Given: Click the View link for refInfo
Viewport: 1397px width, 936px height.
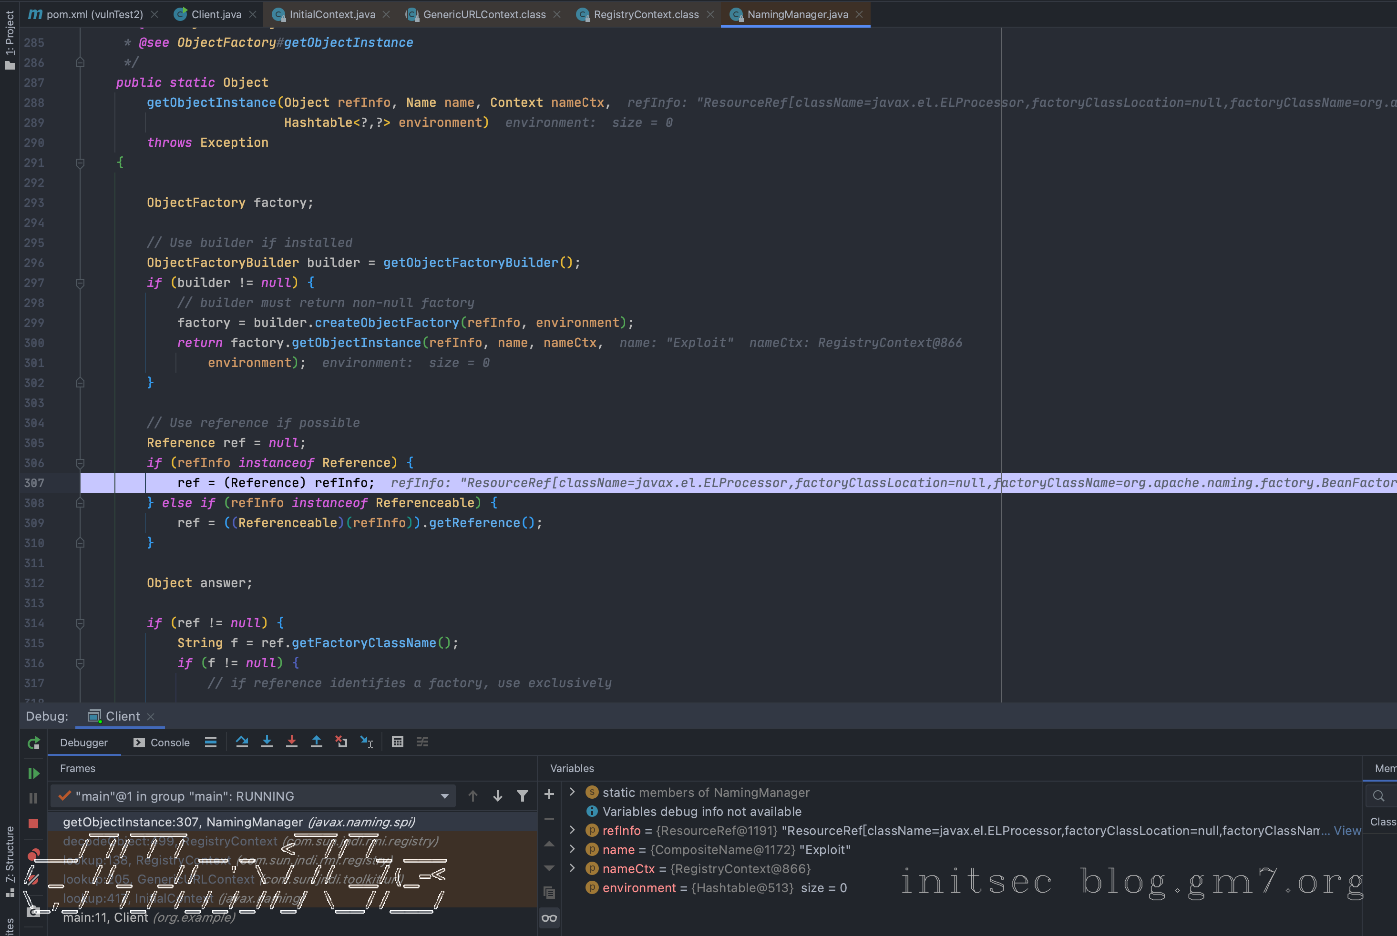Looking at the screenshot, I should pyautogui.click(x=1347, y=830).
